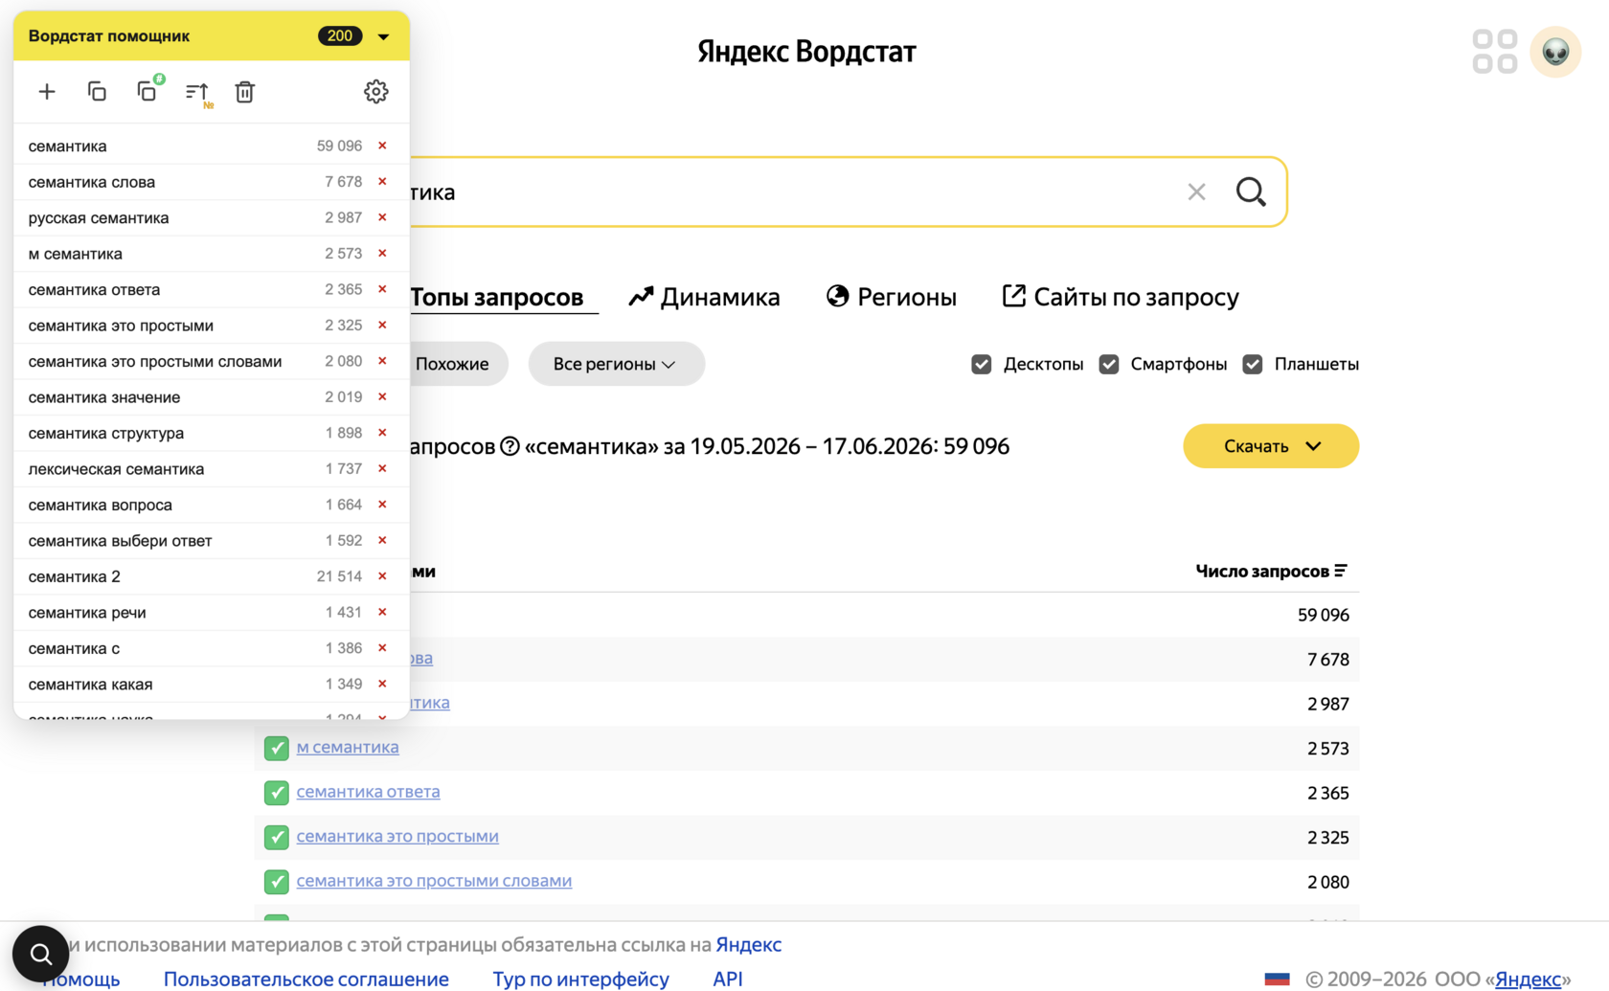Add a new phrase with the plus icon

[x=47, y=92]
